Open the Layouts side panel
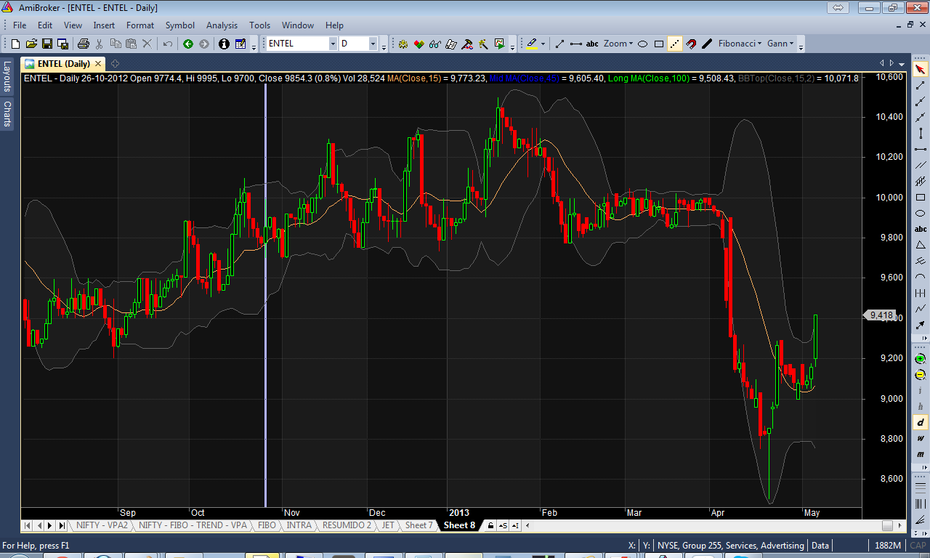This screenshot has width=930, height=558. pos(7,75)
